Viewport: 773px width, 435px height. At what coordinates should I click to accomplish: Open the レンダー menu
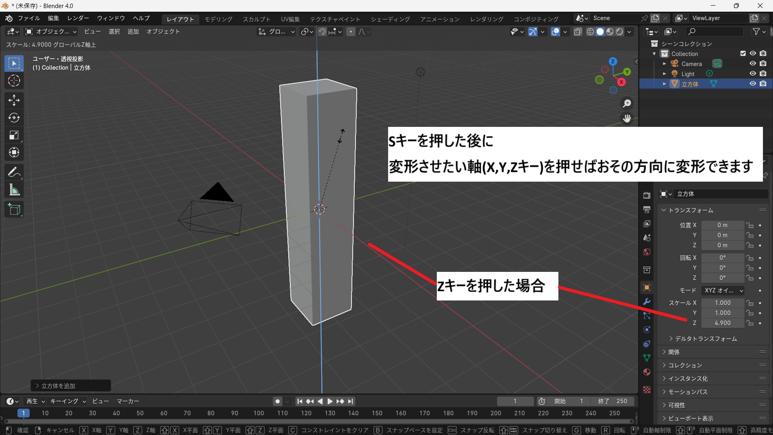click(x=78, y=19)
